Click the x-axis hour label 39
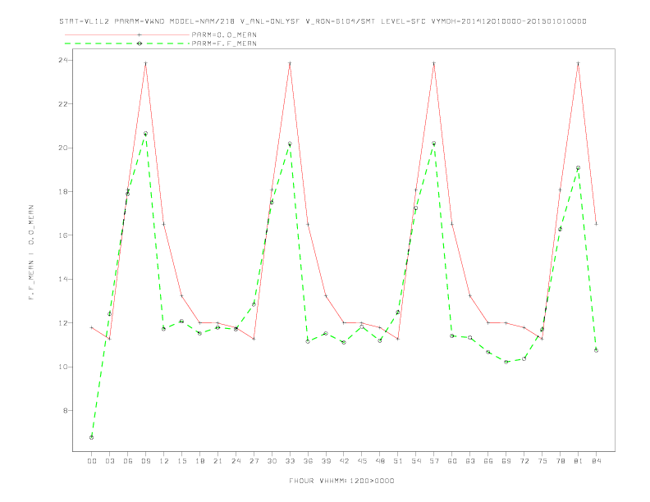The height and width of the screenshot is (502, 650). (x=326, y=461)
